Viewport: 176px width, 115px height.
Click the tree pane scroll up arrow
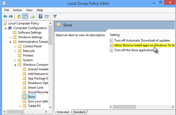click(50, 23)
